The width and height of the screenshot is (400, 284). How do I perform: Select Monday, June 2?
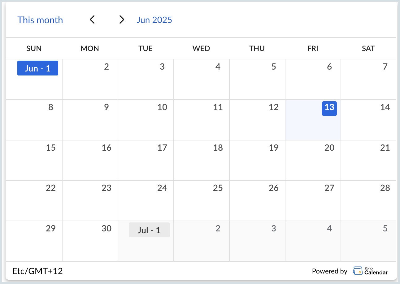90,79
